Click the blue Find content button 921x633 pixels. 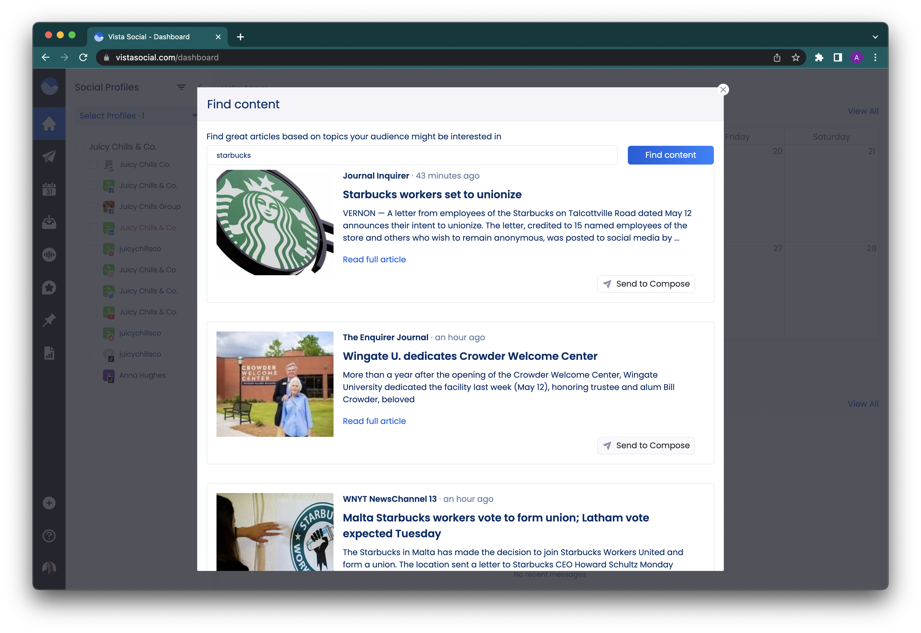pos(670,155)
